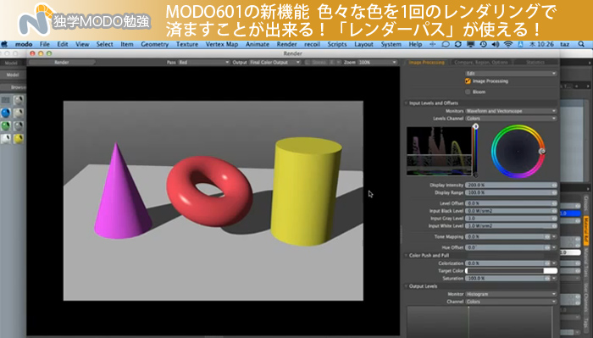
Task: Disable the Image Processing checkbox
Action: (468, 81)
